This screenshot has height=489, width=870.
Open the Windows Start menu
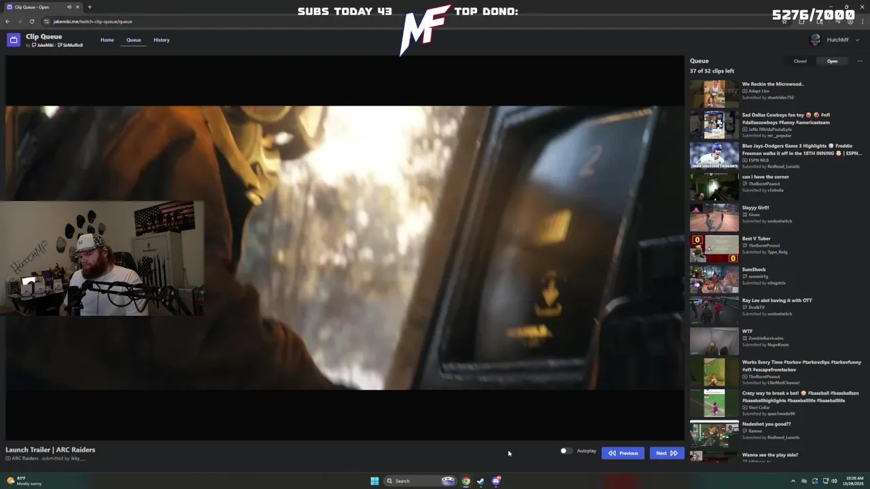[x=375, y=481]
